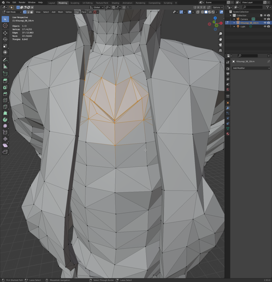Viewport: 272px width, 282px height.
Task: Hide Camera with its eye icon
Action: (x=265, y=19)
